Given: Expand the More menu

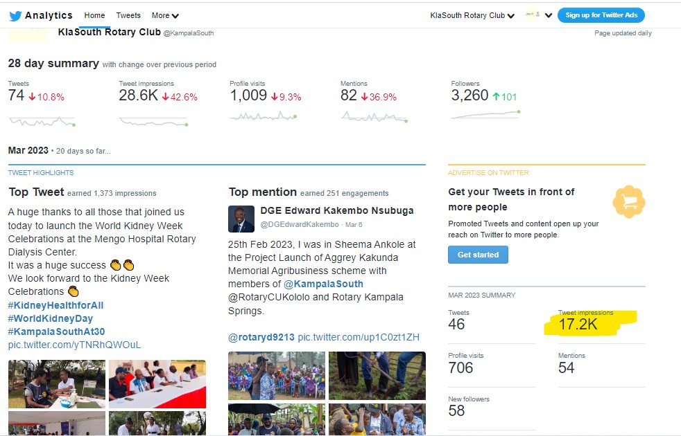Looking at the screenshot, I should pyautogui.click(x=165, y=16).
